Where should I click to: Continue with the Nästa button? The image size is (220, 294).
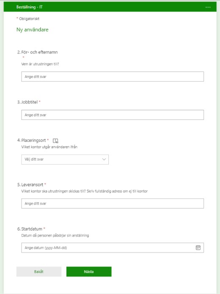point(89,272)
